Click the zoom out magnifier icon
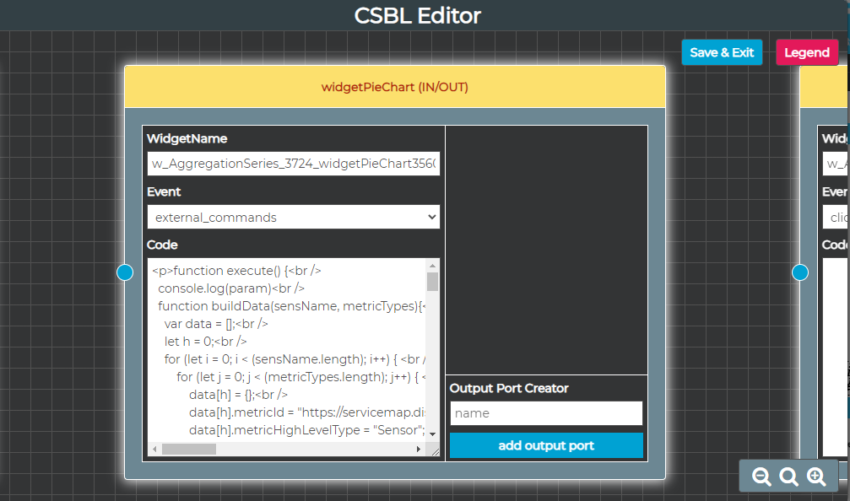The image size is (850, 501). [761, 477]
